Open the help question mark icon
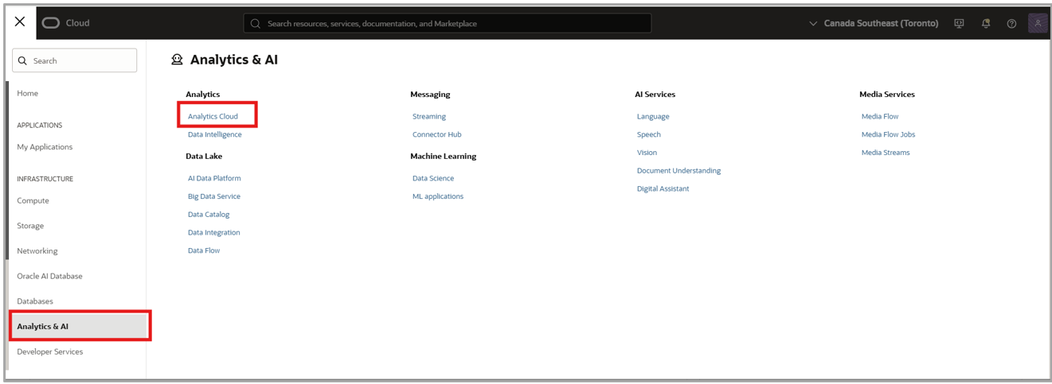The width and height of the screenshot is (1052, 384). point(1011,24)
